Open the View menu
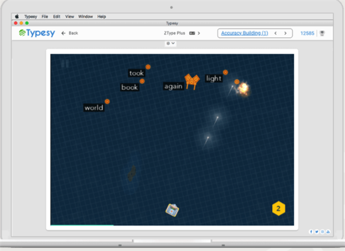The image size is (345, 251). pos(70,17)
